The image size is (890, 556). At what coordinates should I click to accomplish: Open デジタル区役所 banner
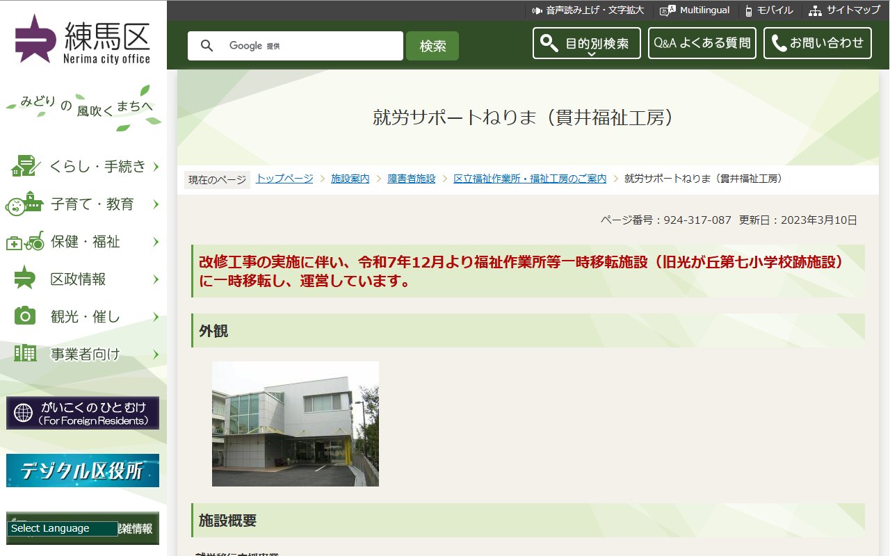point(83,471)
